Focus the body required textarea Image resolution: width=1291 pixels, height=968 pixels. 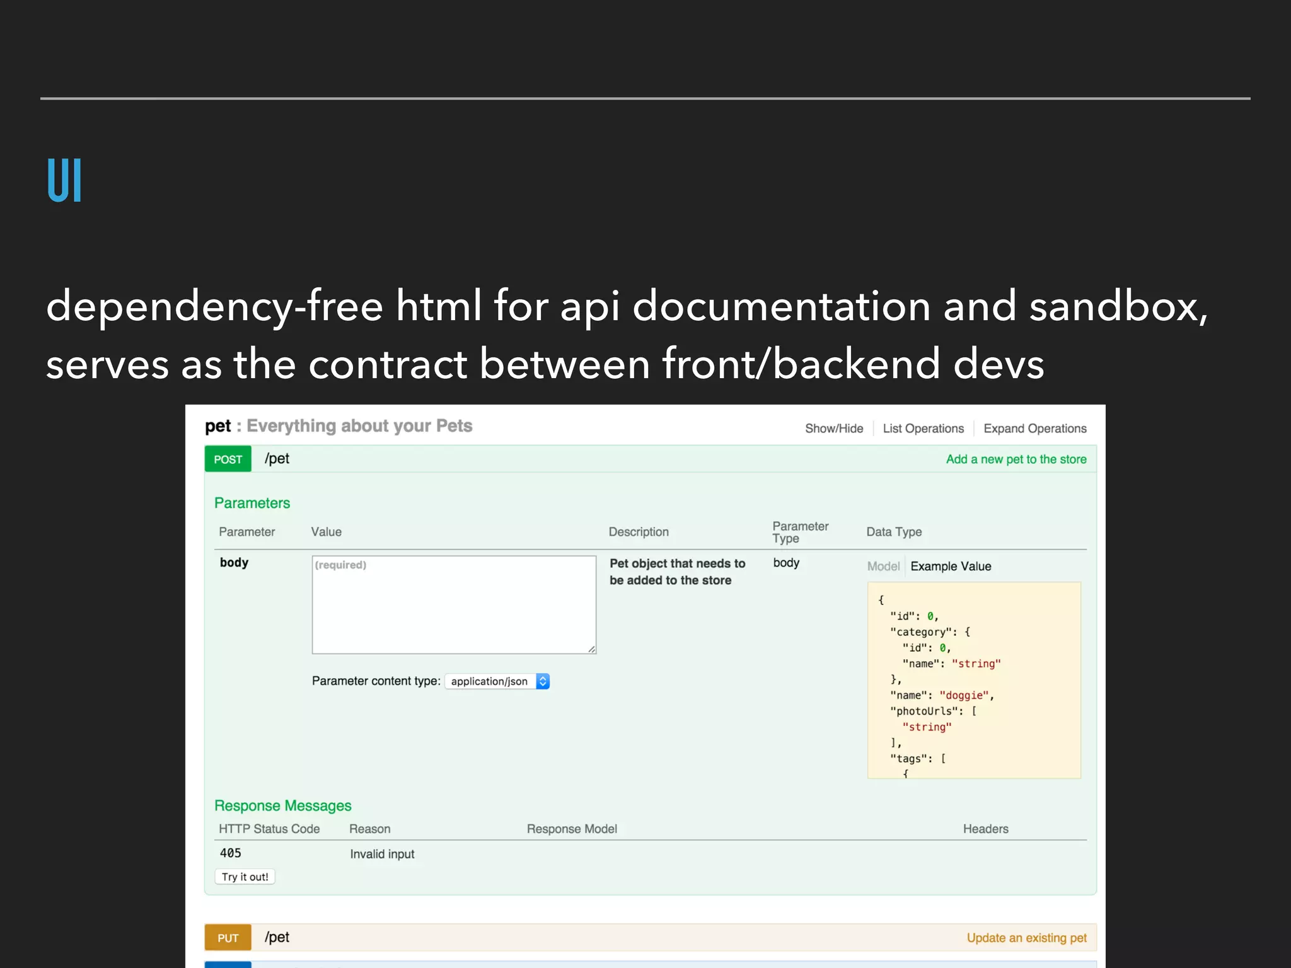pyautogui.click(x=454, y=604)
